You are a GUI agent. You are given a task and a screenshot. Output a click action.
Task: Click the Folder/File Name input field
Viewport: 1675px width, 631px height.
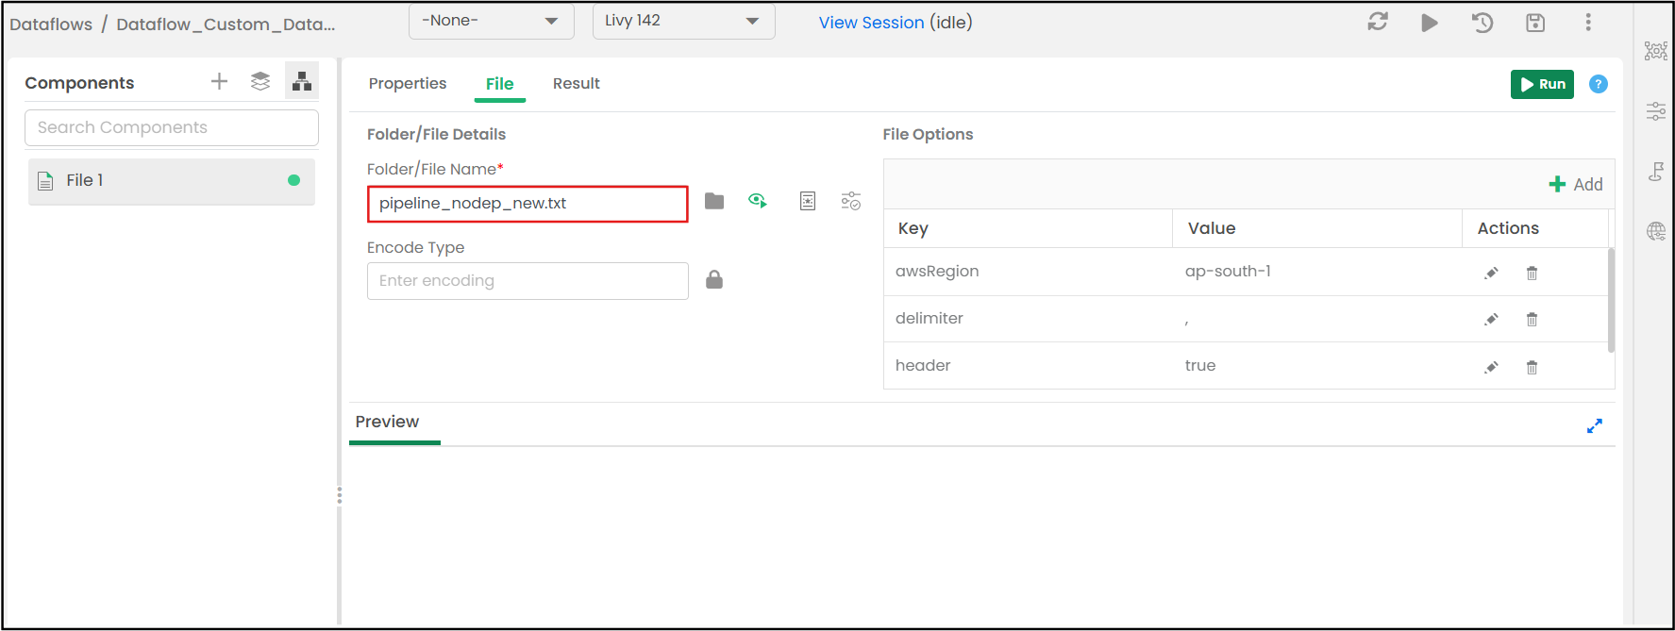[528, 204]
